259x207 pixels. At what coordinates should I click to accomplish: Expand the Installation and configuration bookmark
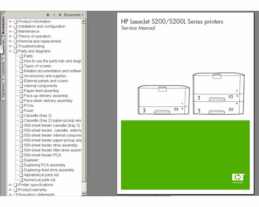[x=10, y=26]
